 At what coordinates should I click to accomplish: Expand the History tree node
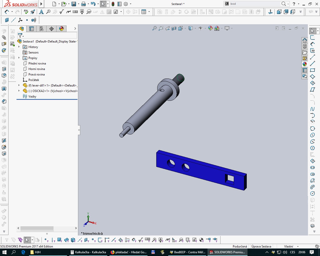pos(19,47)
